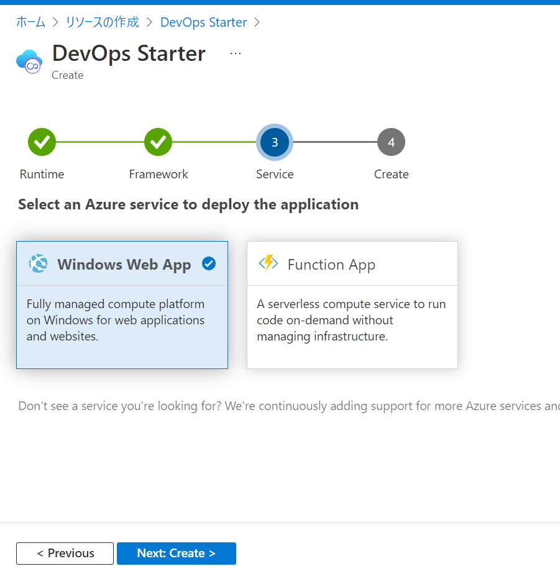Toggle the Windows Web App selected checkmark
This screenshot has height=579, width=560.
[x=209, y=263]
